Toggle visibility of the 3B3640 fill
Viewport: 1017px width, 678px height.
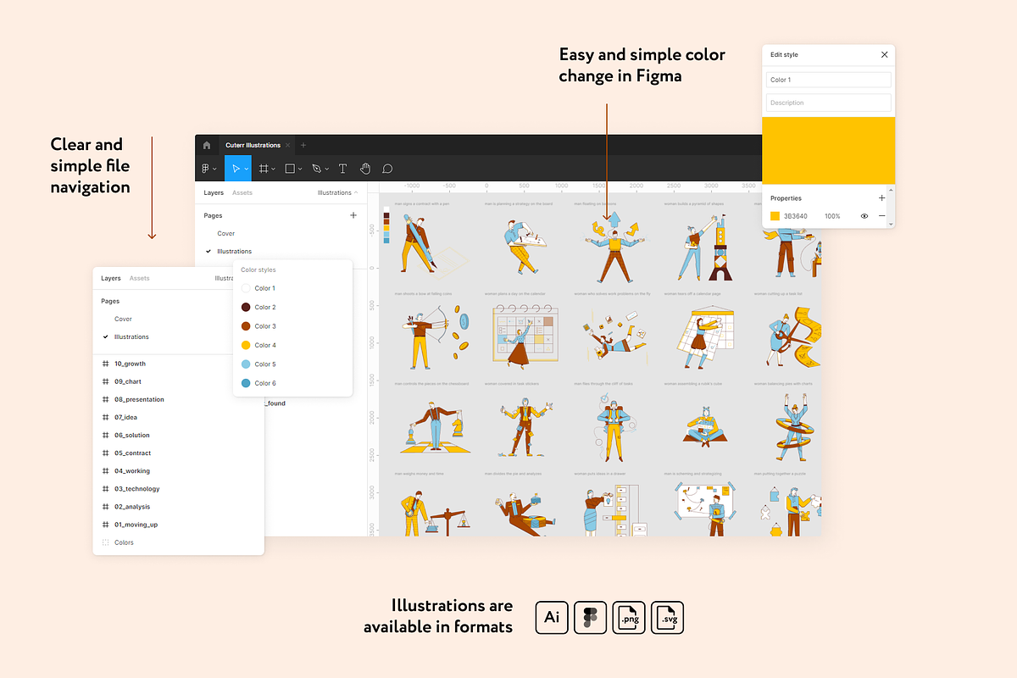[864, 216]
